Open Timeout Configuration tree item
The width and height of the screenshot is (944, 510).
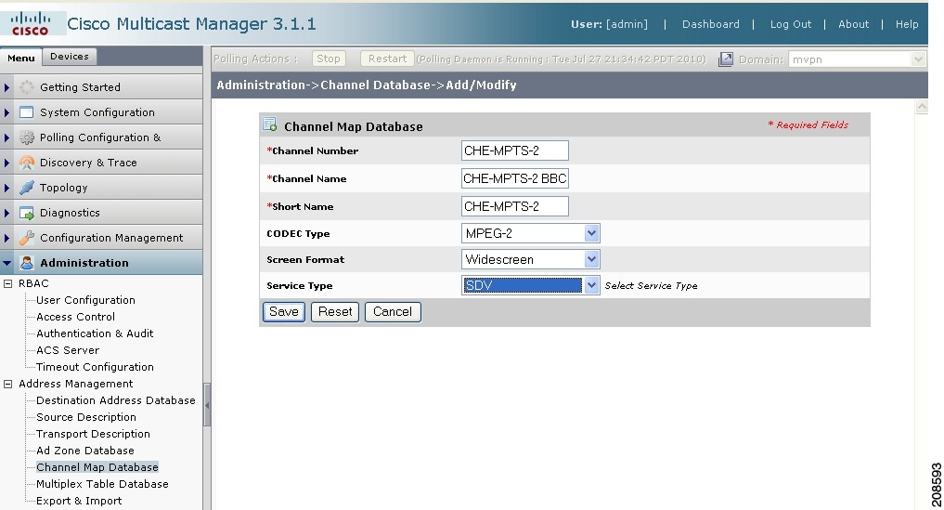click(x=95, y=367)
